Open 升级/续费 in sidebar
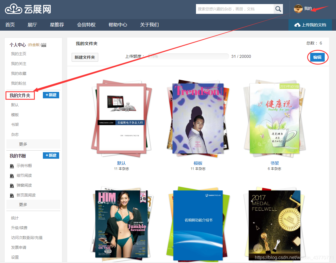 coord(19,228)
